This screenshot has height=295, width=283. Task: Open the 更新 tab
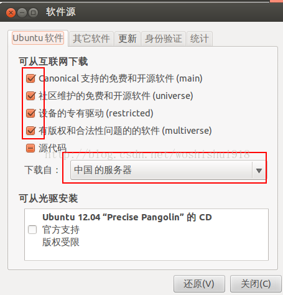[x=128, y=39]
